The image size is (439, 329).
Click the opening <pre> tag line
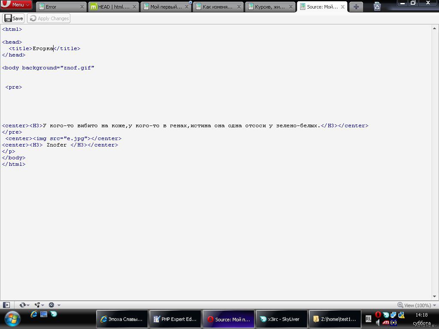click(x=13, y=87)
